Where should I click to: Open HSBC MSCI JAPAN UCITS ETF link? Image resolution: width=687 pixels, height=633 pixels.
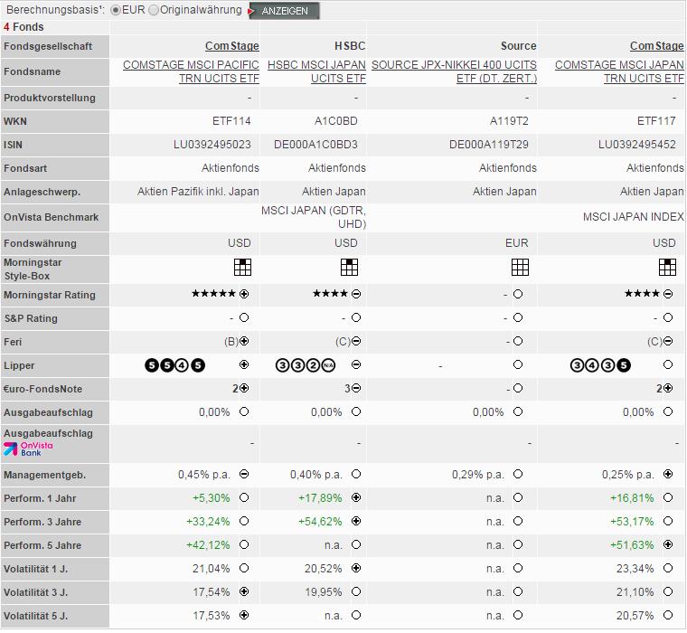pos(316,71)
